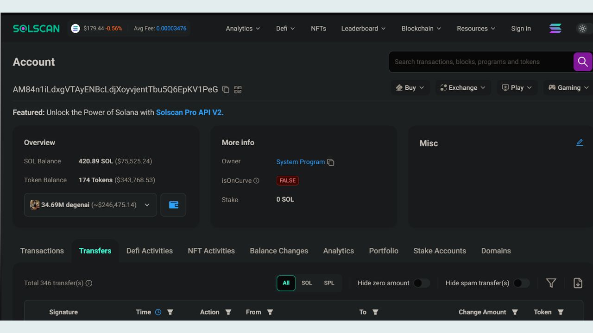The height and width of the screenshot is (333, 593).
Task: Filter the Time column
Action: point(170,312)
